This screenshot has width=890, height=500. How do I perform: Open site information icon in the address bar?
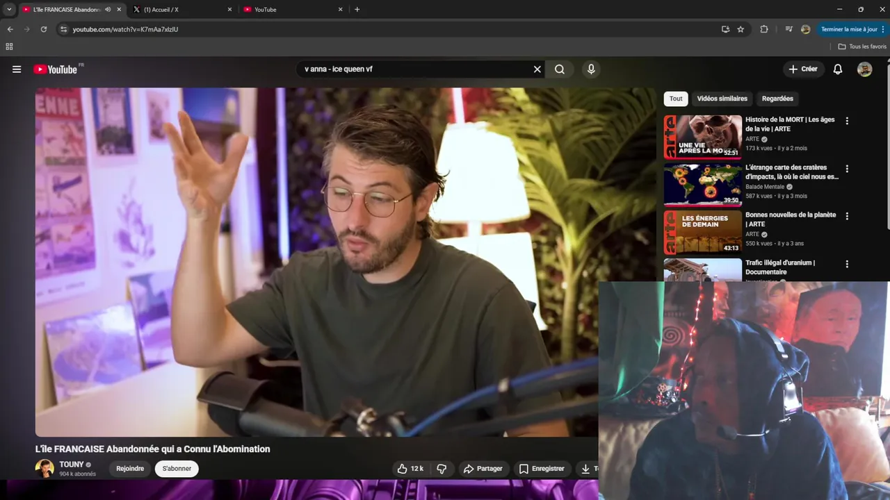click(x=63, y=29)
